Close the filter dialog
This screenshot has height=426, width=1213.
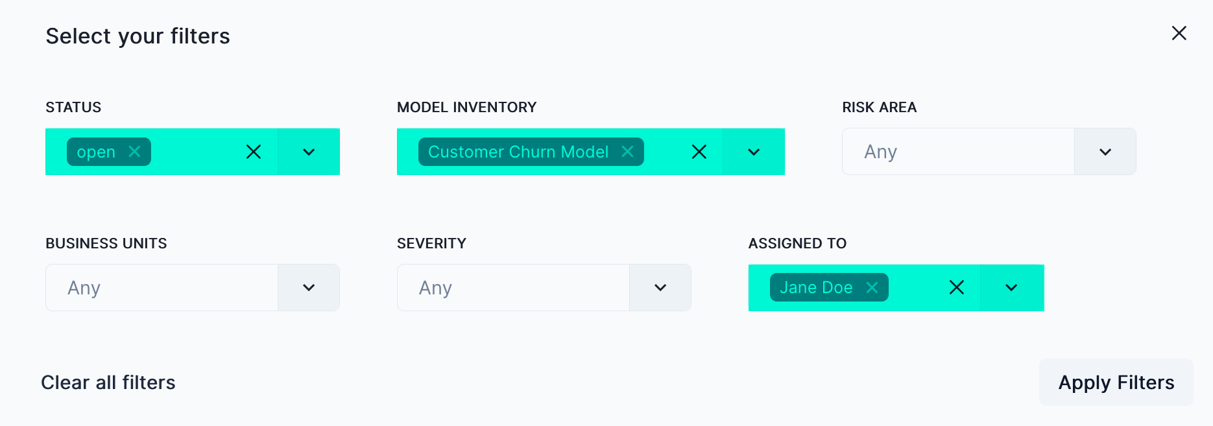pos(1179,33)
